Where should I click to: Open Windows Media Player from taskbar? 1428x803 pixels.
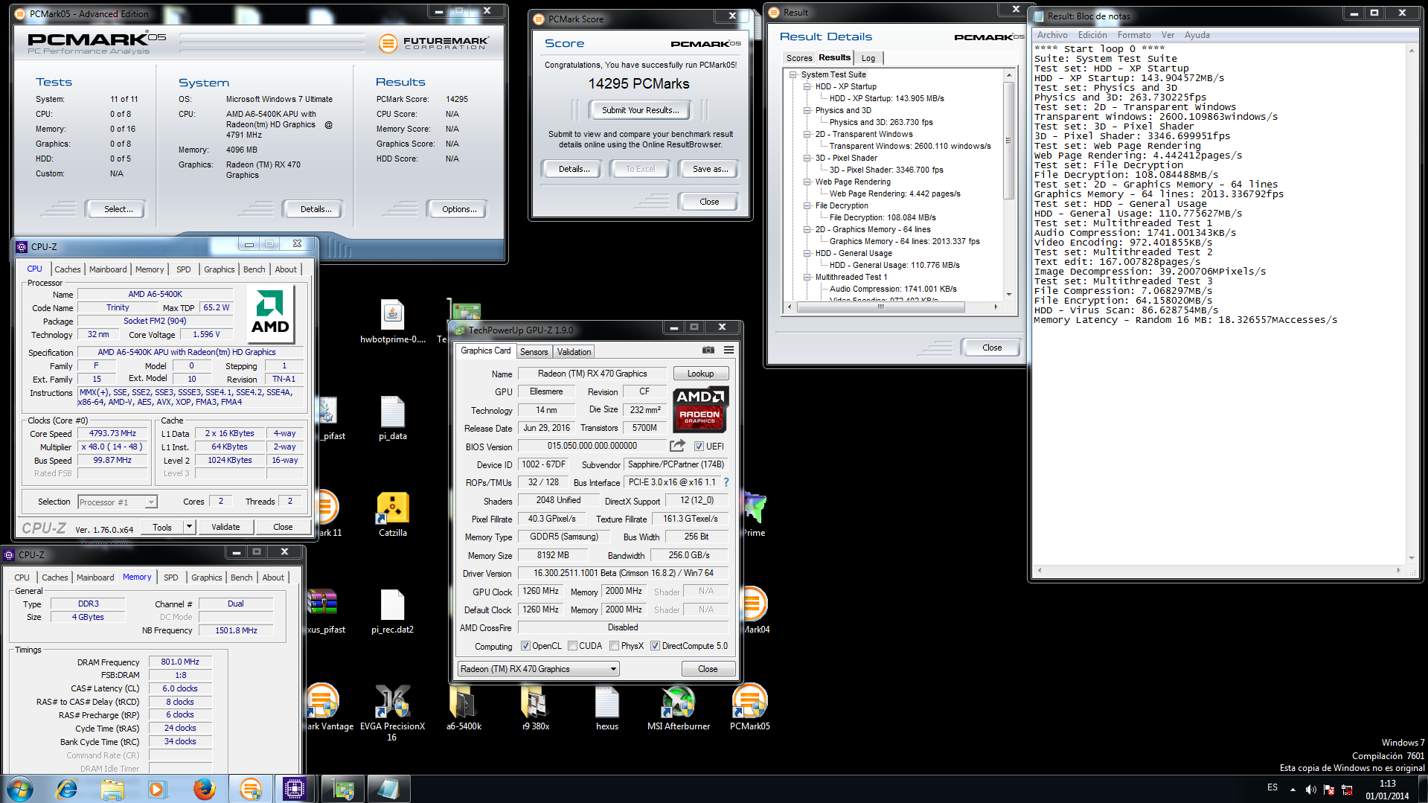[x=158, y=789]
